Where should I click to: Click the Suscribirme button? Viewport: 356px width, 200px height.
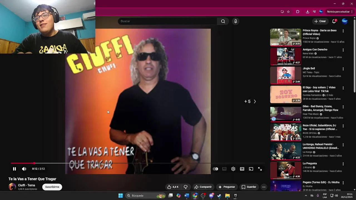pos(52,187)
